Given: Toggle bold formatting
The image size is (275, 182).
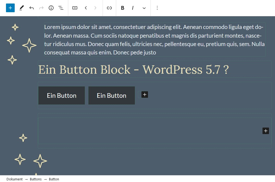Looking at the screenshot, I should coord(123,8).
